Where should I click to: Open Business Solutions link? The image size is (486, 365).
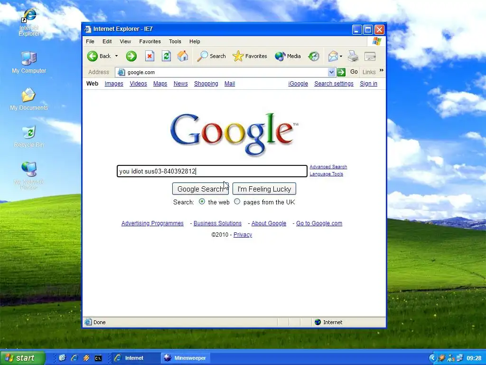[x=217, y=223]
